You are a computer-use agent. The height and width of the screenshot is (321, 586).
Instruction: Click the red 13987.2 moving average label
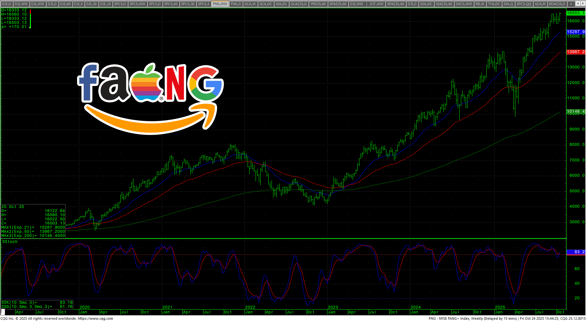pyautogui.click(x=575, y=52)
